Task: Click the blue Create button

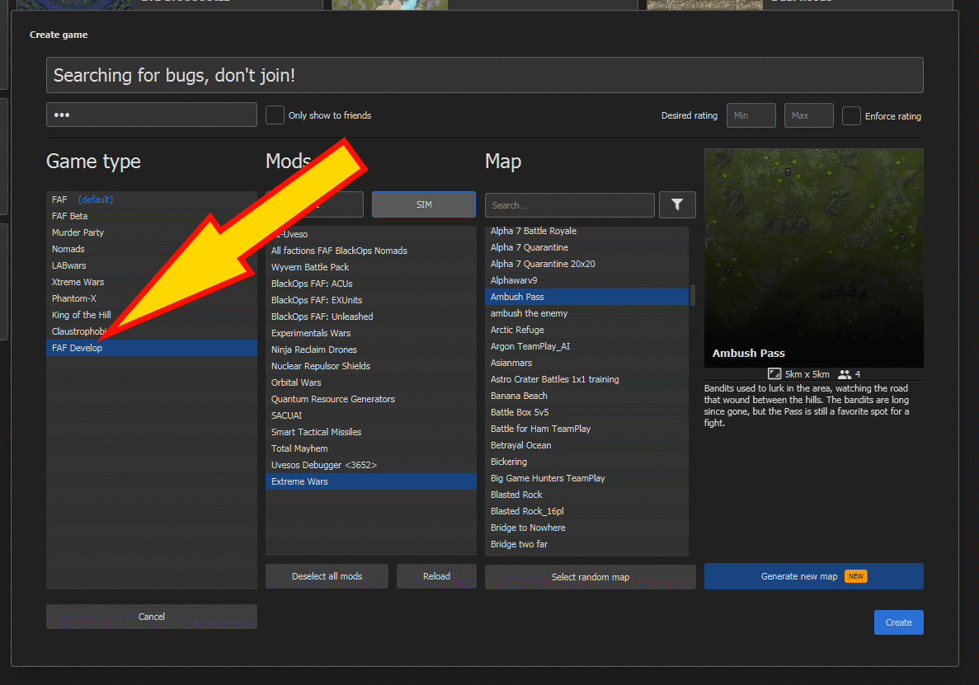Action: pos(898,622)
